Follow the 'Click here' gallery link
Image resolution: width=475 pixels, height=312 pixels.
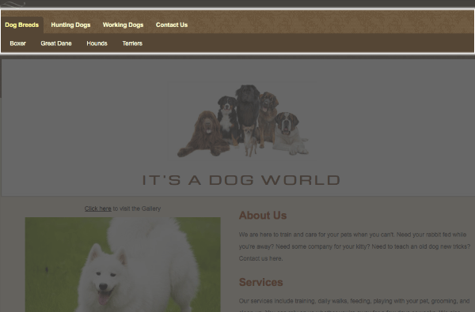[x=98, y=209]
